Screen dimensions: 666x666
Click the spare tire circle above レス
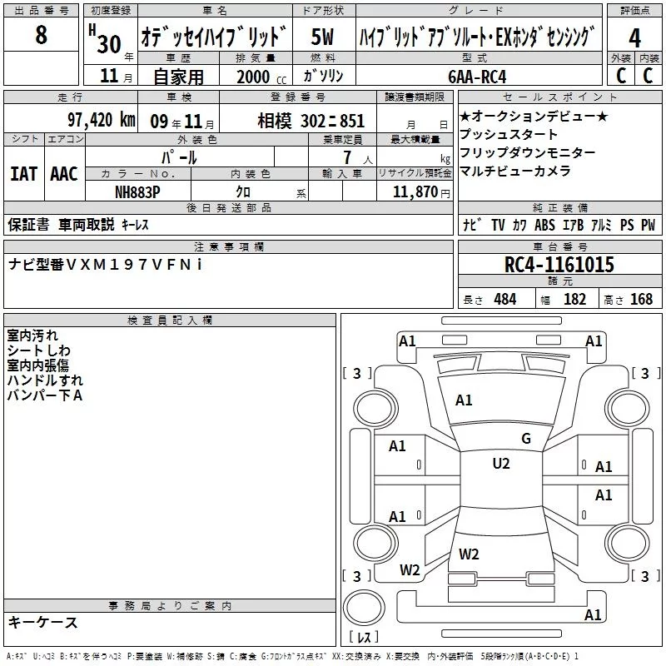point(364,608)
